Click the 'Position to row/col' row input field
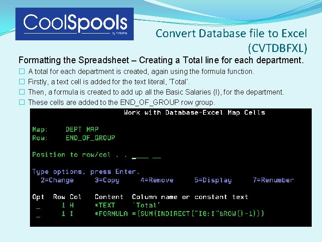322x242 pixels. [140, 157]
